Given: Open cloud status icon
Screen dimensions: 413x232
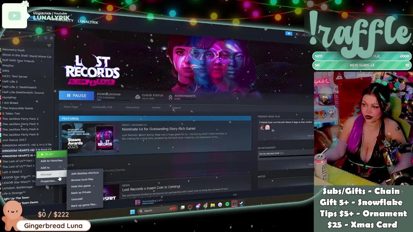Looking at the screenshot, I should (x=137, y=97).
